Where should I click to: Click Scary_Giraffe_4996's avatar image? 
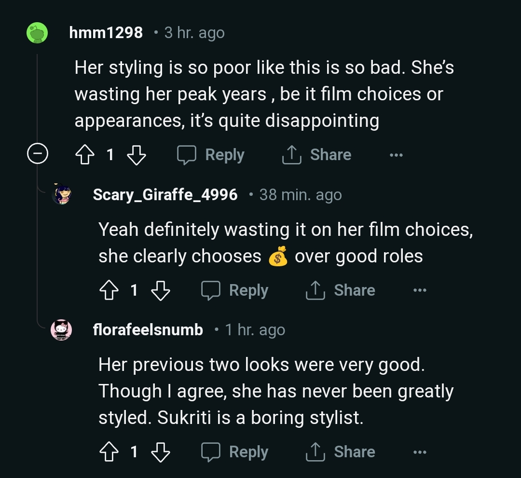pyautogui.click(x=62, y=194)
